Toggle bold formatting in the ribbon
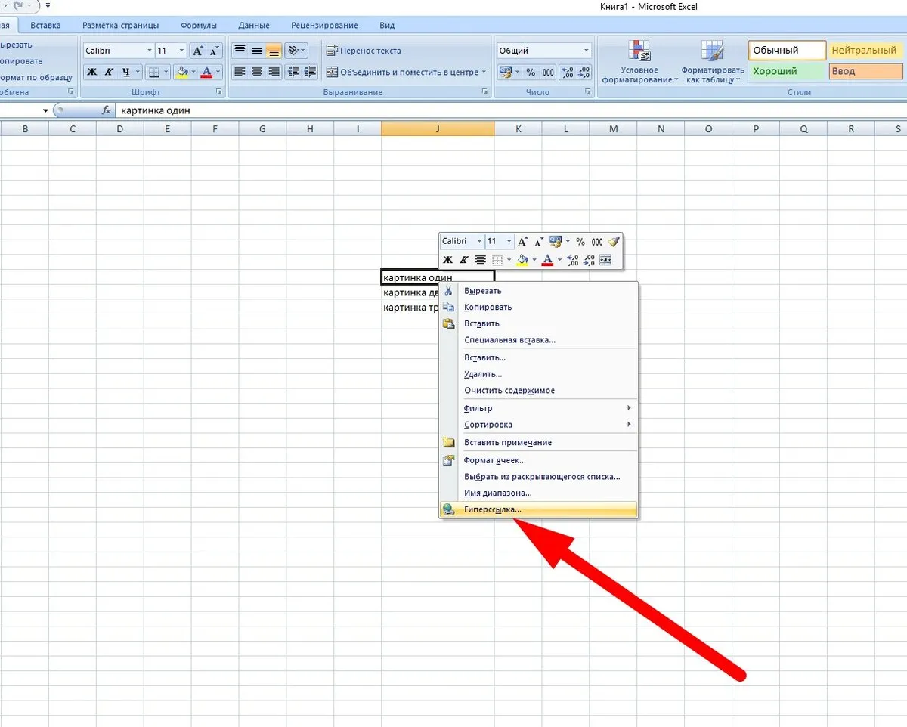Viewport: 907px width, 727px height. 92,73
